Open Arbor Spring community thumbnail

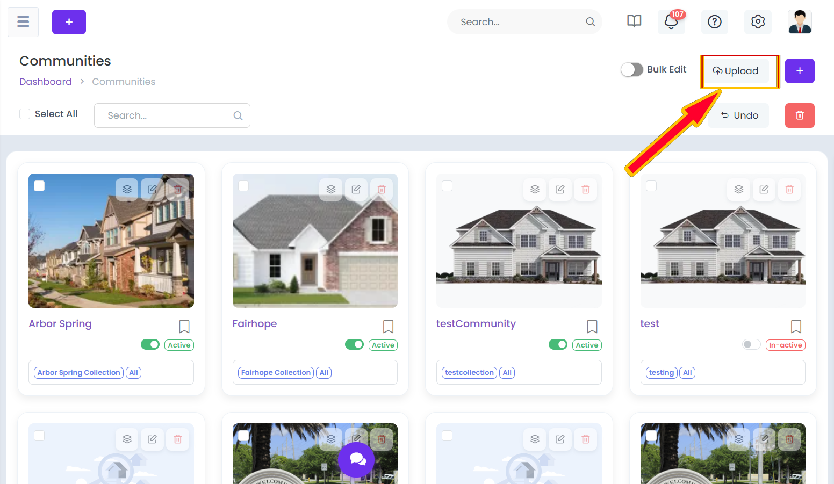(111, 241)
